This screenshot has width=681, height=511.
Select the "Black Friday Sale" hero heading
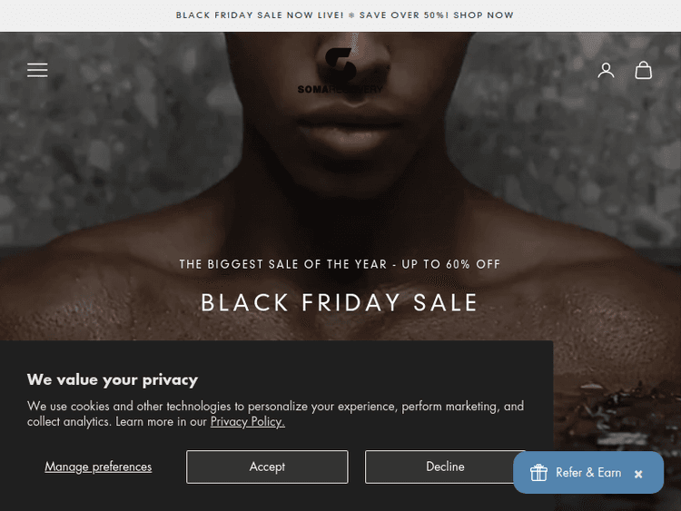pos(340,302)
